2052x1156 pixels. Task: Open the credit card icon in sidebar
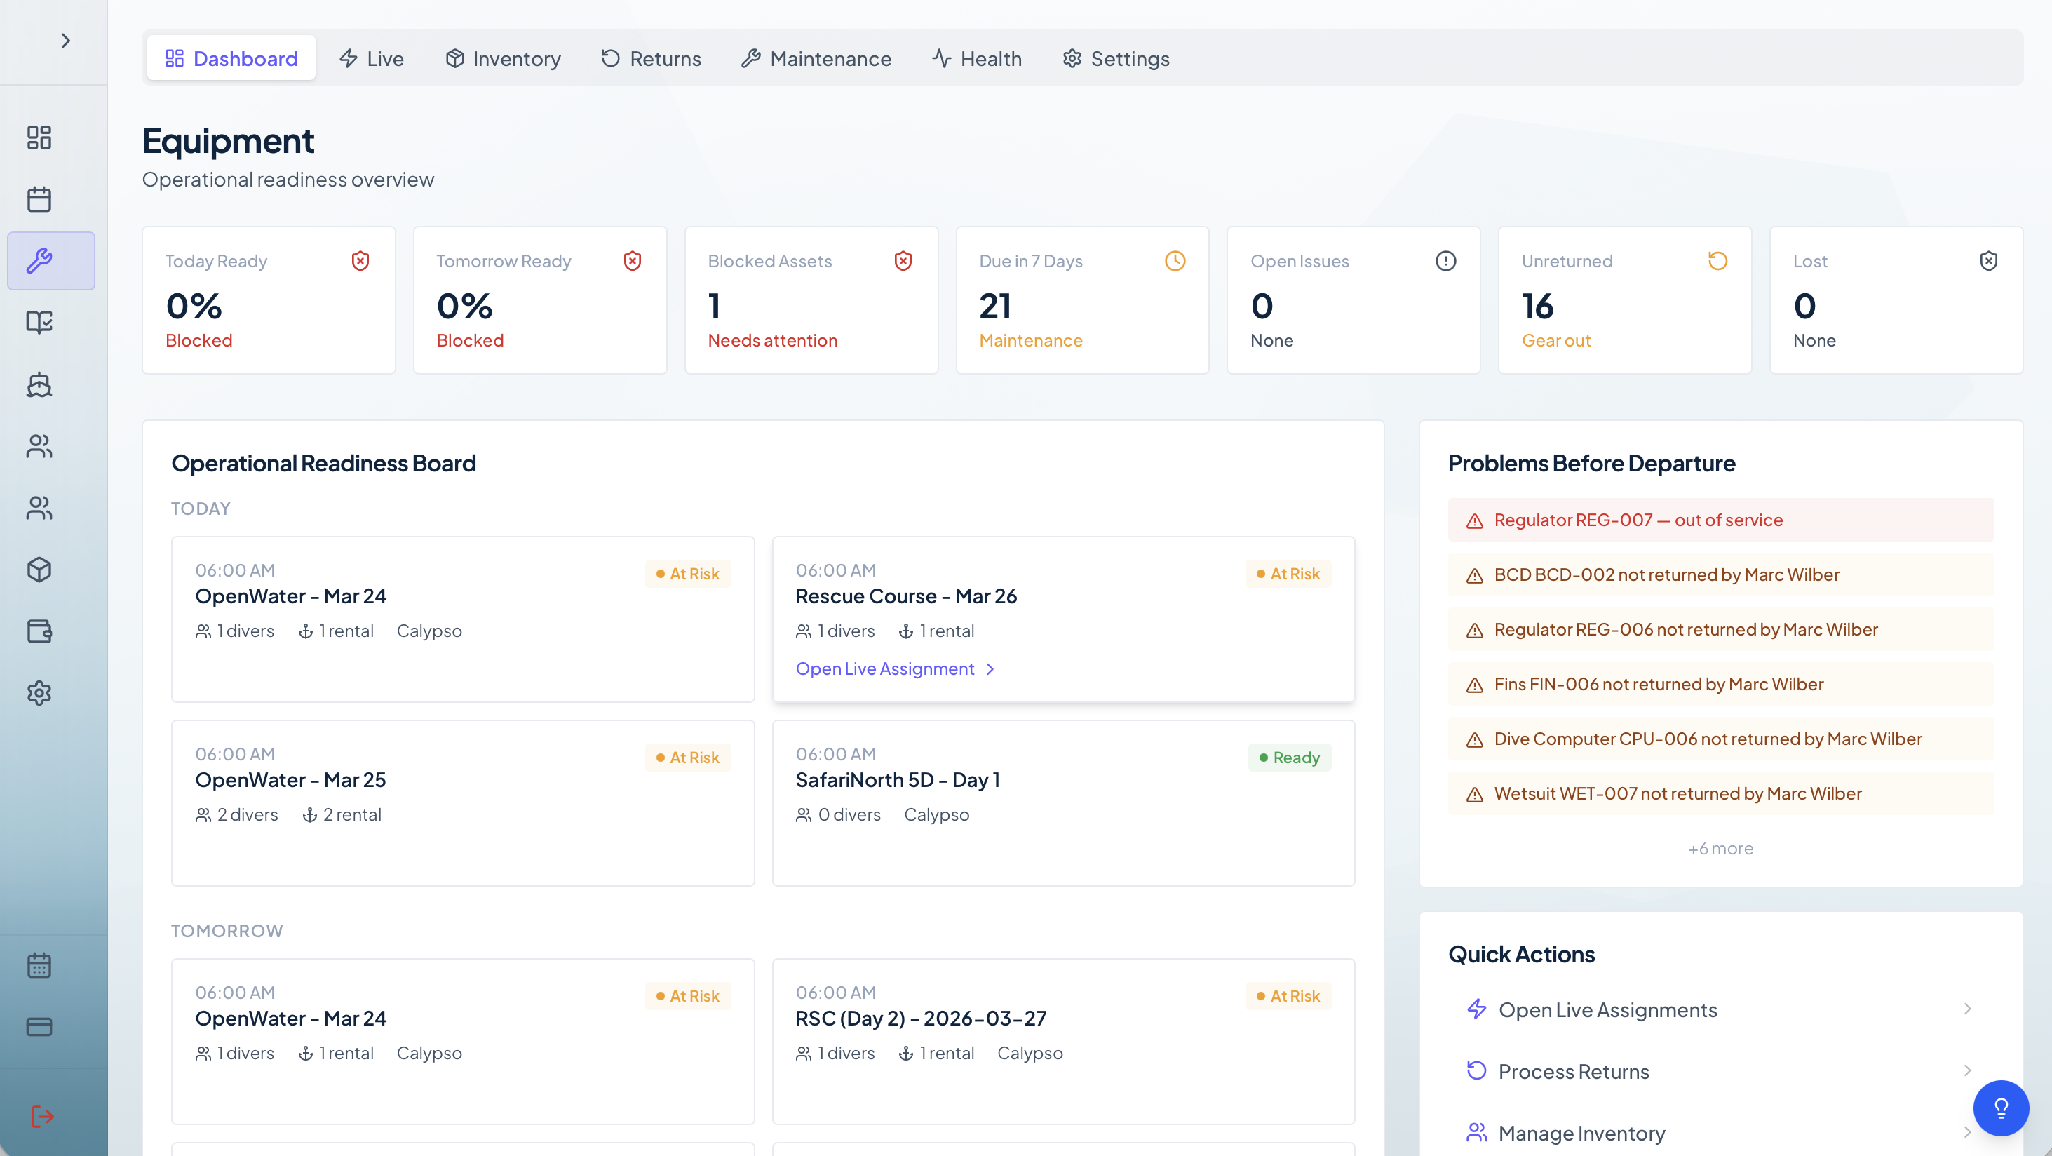click(39, 1026)
